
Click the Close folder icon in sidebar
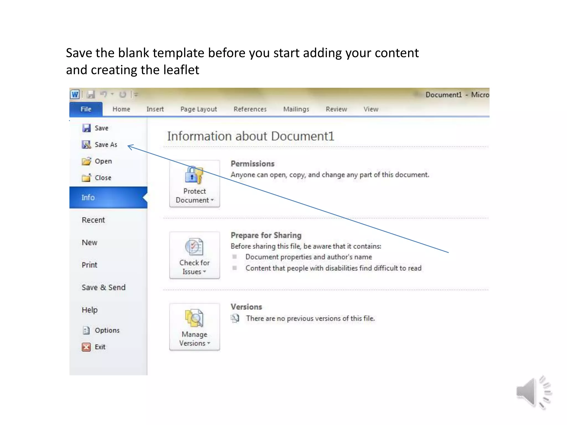[x=86, y=178]
